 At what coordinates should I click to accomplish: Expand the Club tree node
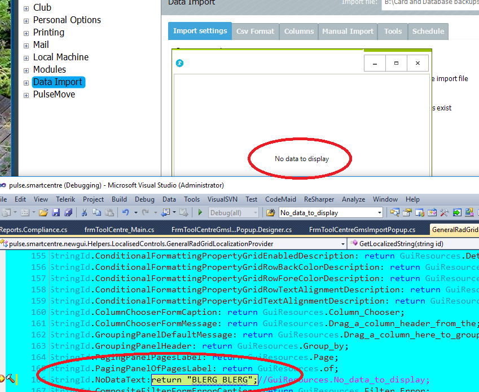(27, 8)
